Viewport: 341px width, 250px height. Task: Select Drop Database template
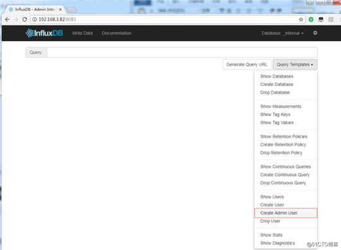(x=275, y=92)
